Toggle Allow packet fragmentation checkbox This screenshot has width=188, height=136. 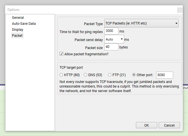click(61, 54)
